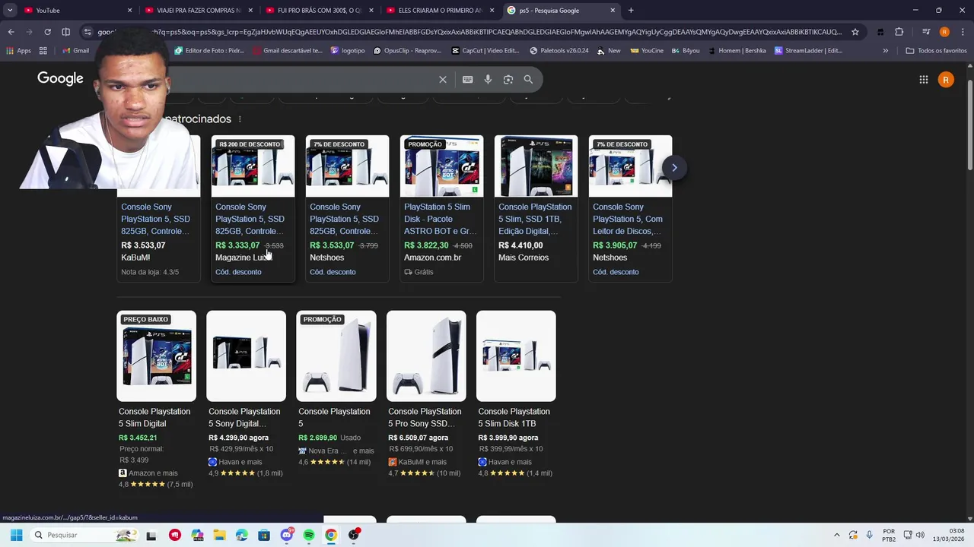974x547 pixels.
Task: Click Console PlayStation 5 Pro Sony SSD image
Action: click(426, 356)
